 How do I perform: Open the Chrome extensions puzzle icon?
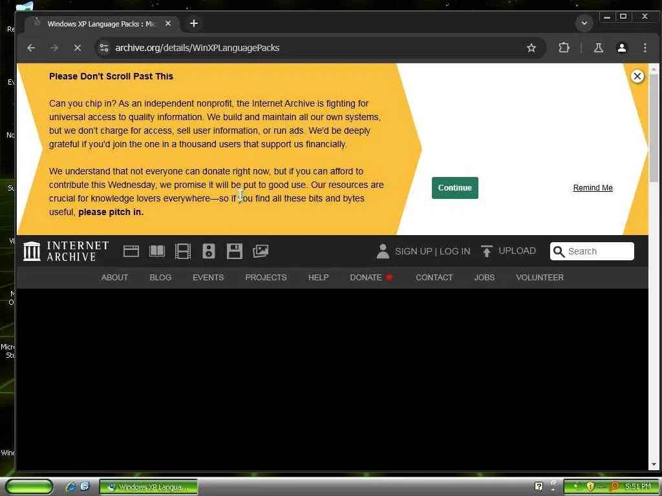[x=564, y=48]
